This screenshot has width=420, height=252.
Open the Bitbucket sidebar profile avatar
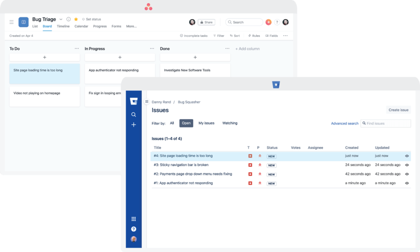[134, 239]
